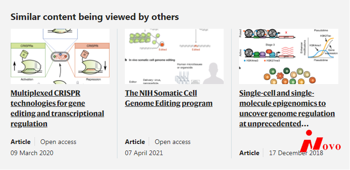Click 'Article' label under Multiplexed CRISPR card
Screen dimensions: 350x170
coord(21,142)
